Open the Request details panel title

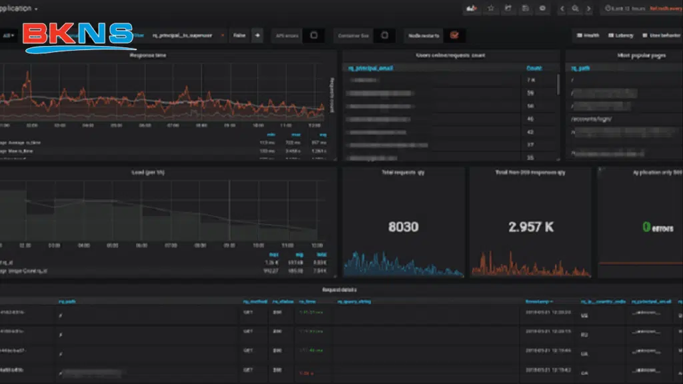[339, 289]
